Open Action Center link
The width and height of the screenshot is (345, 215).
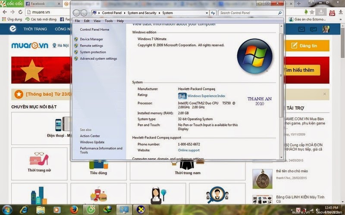tap(90, 136)
